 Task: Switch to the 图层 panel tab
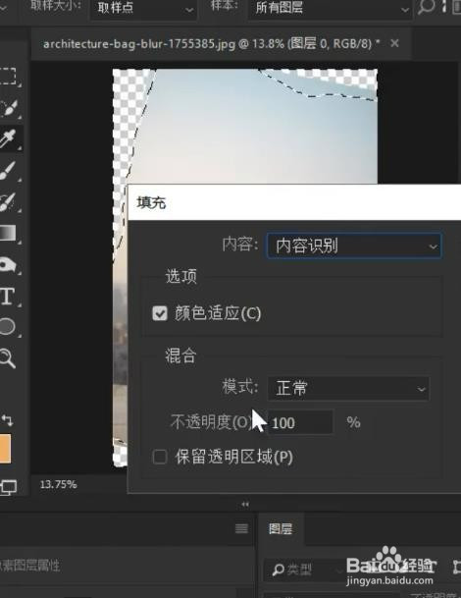coord(281,528)
